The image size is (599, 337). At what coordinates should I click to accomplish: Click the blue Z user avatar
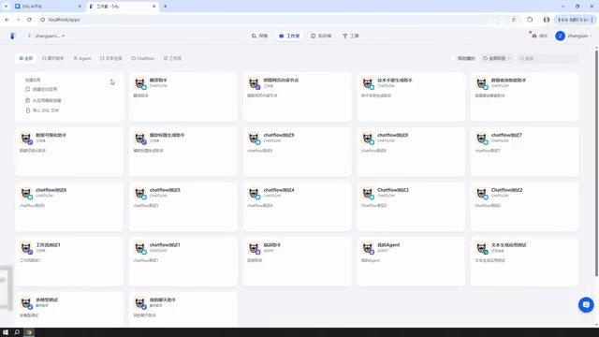click(560, 36)
